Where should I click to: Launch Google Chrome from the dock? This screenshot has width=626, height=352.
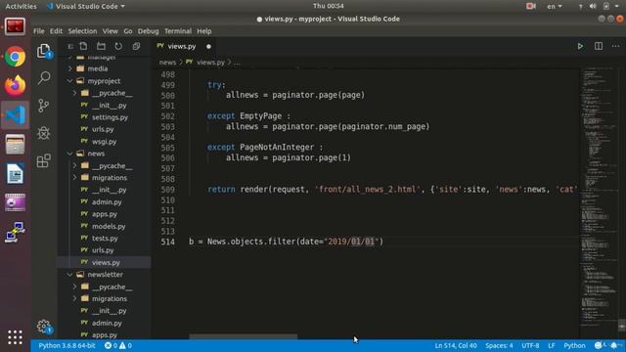pos(16,57)
